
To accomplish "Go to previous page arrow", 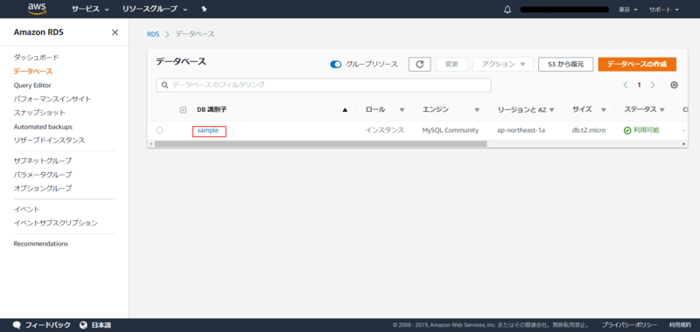I will (x=626, y=85).
